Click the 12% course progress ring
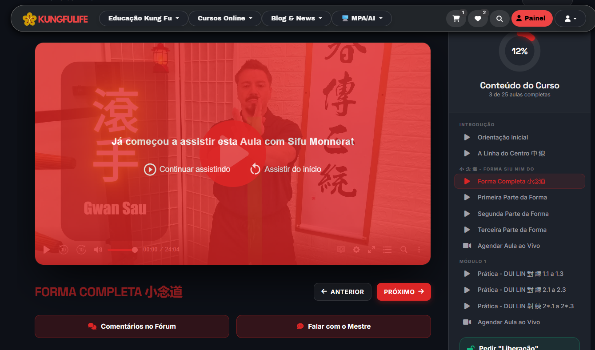Viewport: 595px width, 350px height. (x=519, y=51)
